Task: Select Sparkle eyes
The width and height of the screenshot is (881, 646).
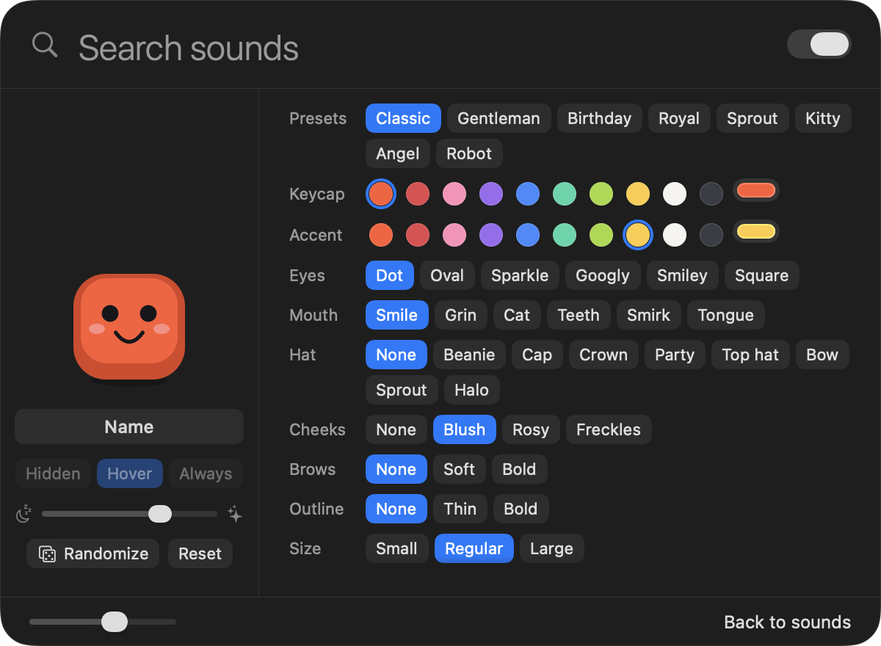Action: (520, 275)
